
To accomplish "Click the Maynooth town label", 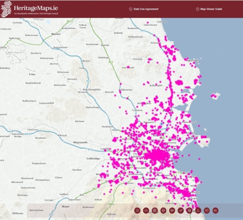I will tap(80, 142).
